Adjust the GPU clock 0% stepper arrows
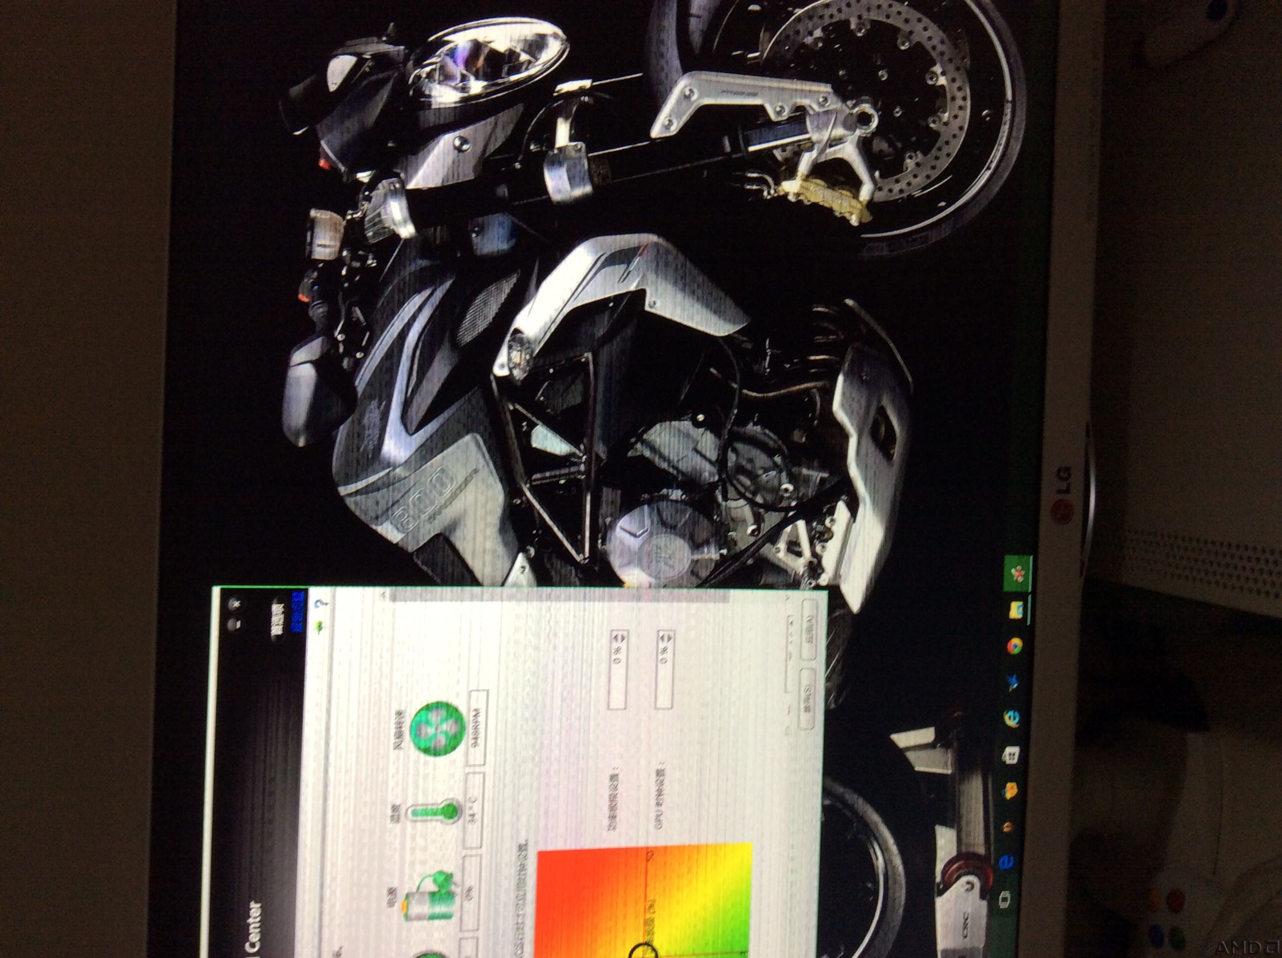The height and width of the screenshot is (958, 1282). (x=667, y=638)
